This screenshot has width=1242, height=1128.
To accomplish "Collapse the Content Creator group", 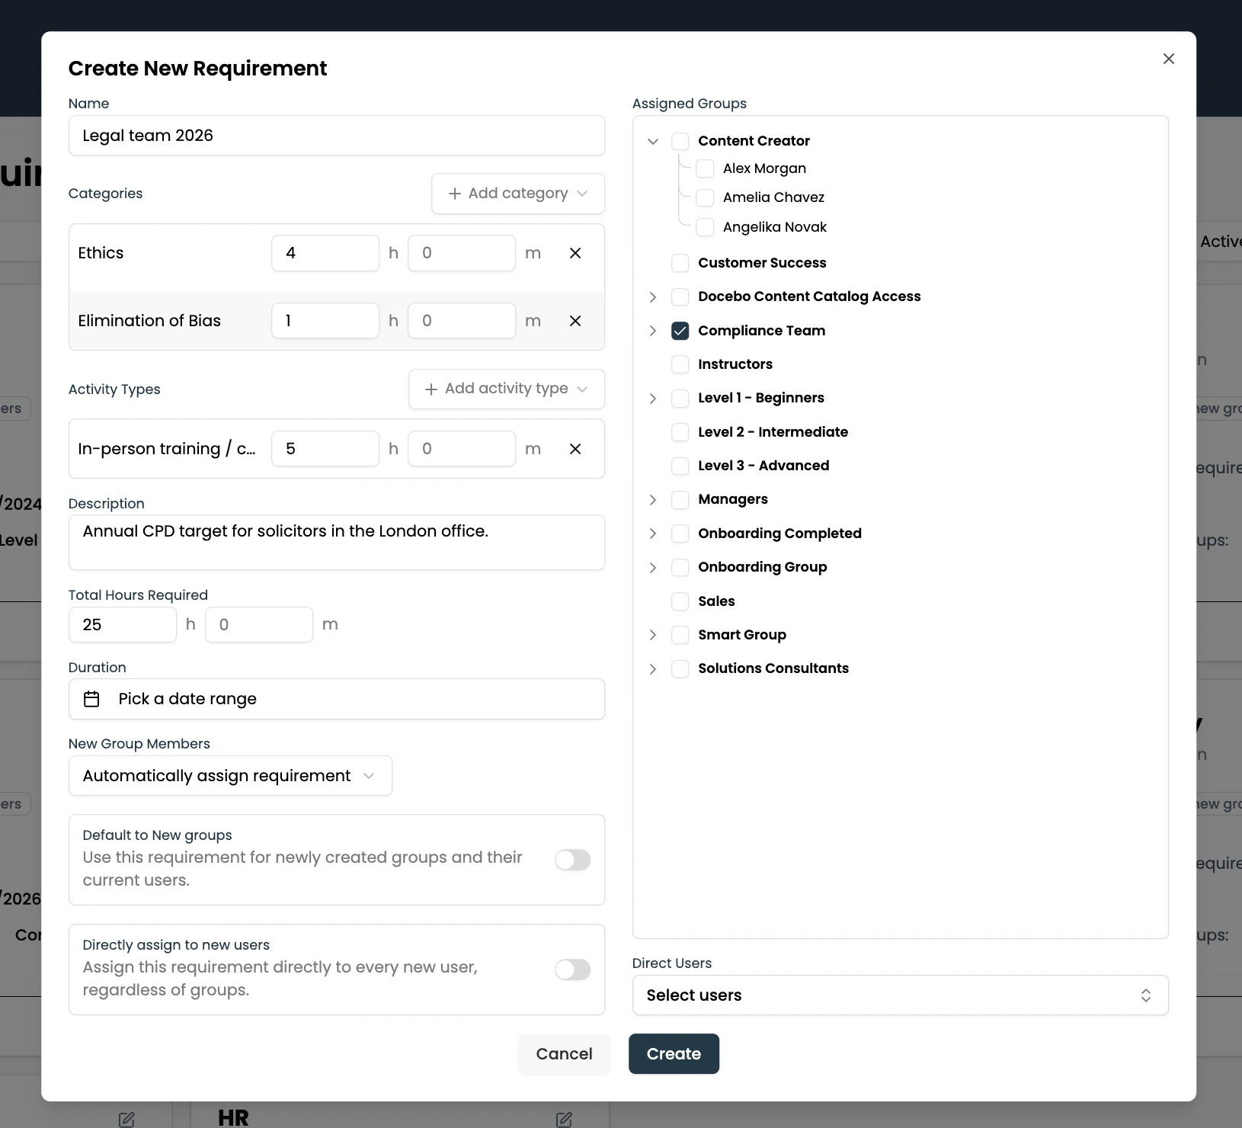I will pos(653,141).
